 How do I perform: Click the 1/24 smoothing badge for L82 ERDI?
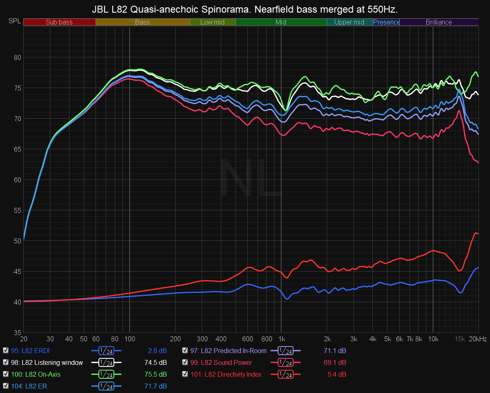(106, 351)
